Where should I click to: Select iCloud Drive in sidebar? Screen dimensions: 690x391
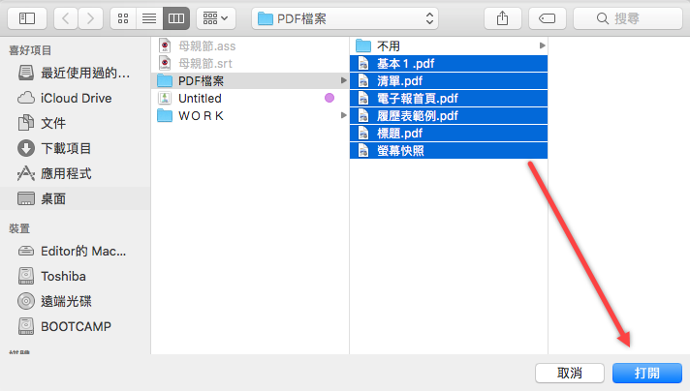coord(76,98)
